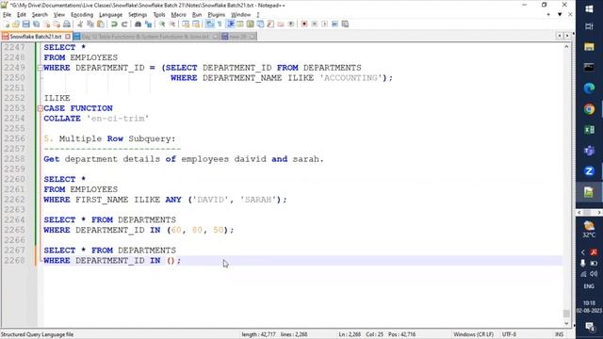Click the editor scrollbar up arrow

click(566, 46)
